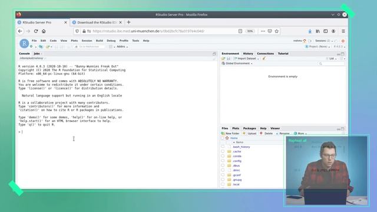The width and height of the screenshot is (377, 212).
Task: Click New Folder button
Action: click(230, 134)
